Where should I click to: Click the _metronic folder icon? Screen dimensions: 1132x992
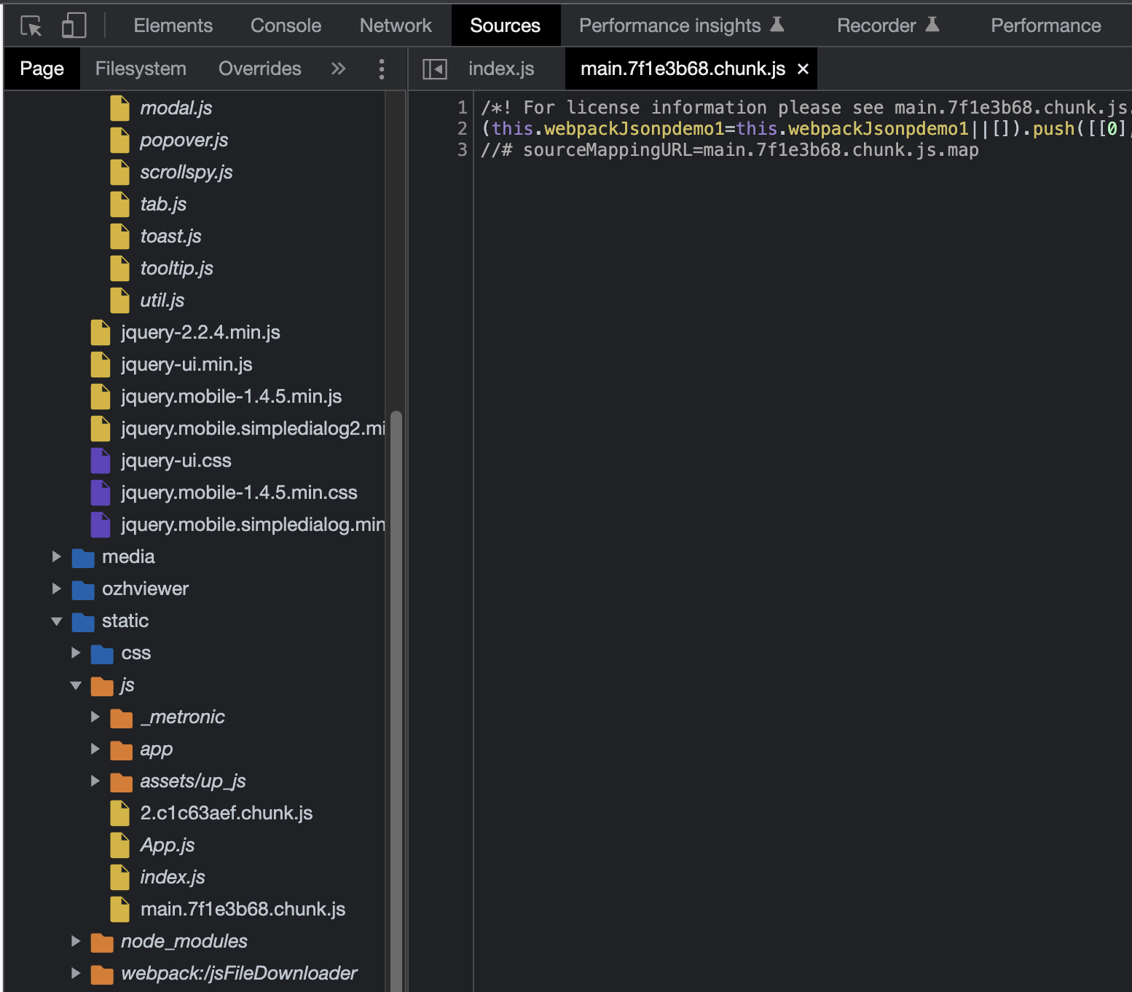click(121, 717)
